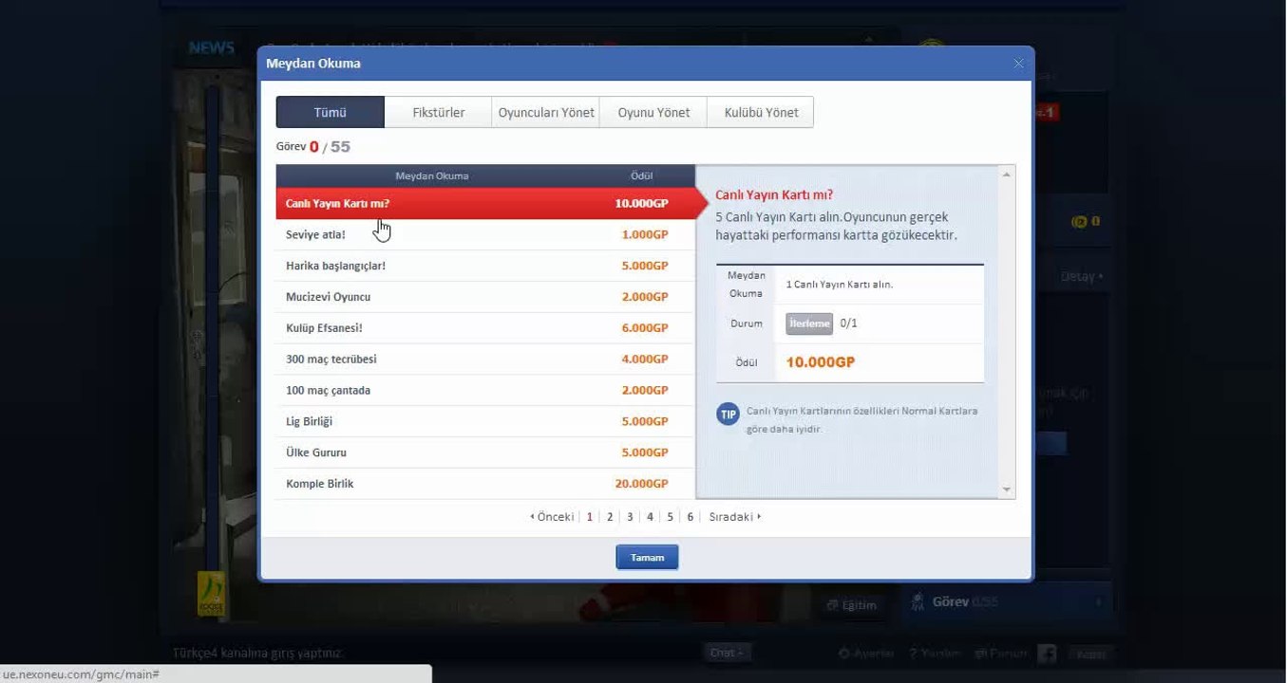Select the 'Lig Birliği' challenge
This screenshot has width=1287, height=683.
click(485, 421)
